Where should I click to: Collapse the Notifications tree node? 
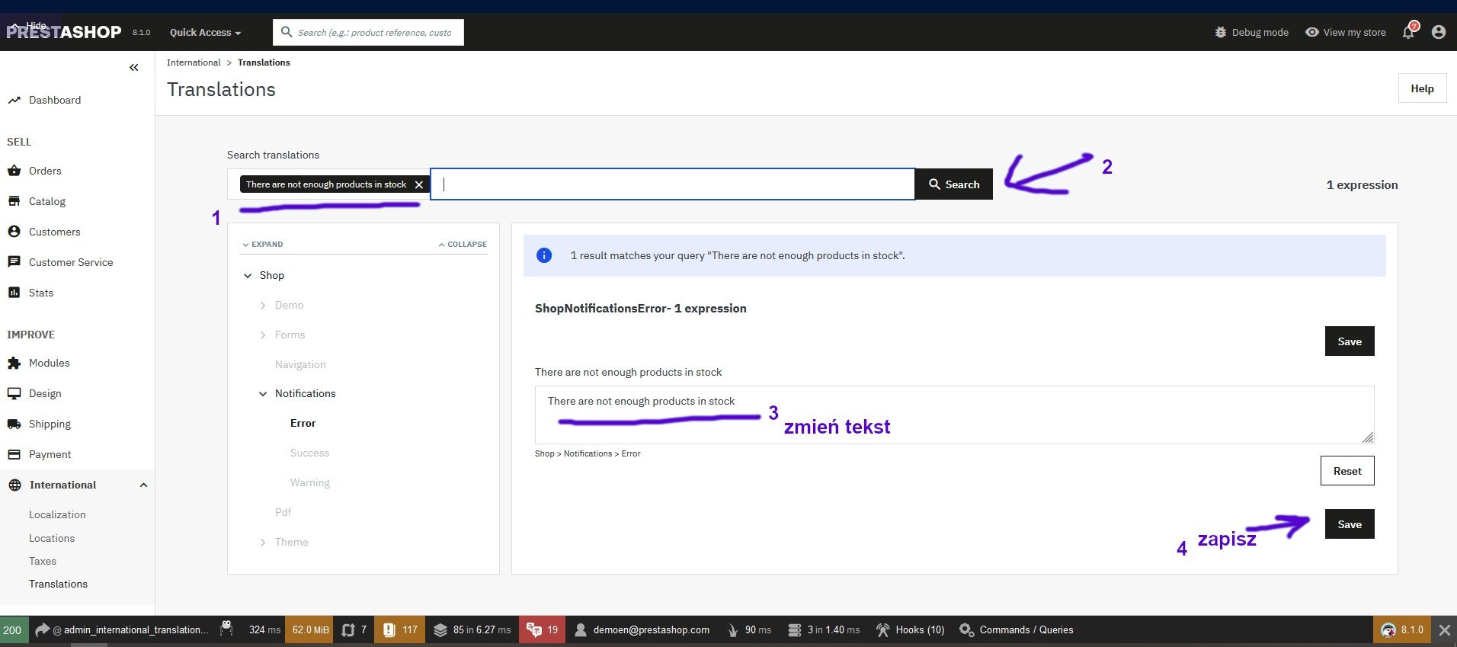263,393
